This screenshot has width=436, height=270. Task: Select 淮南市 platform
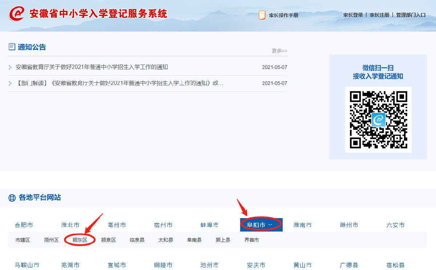click(x=303, y=225)
